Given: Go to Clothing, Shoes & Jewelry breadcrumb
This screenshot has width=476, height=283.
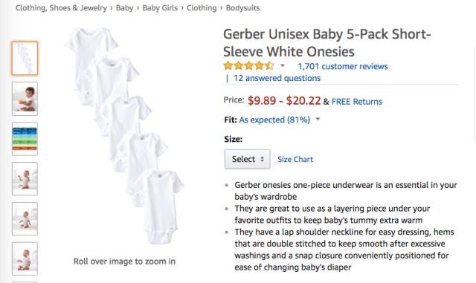Looking at the screenshot, I should (x=61, y=8).
